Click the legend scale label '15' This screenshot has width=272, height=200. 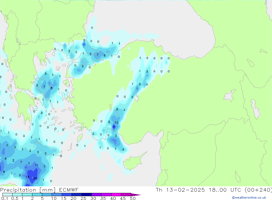click(x=63, y=198)
